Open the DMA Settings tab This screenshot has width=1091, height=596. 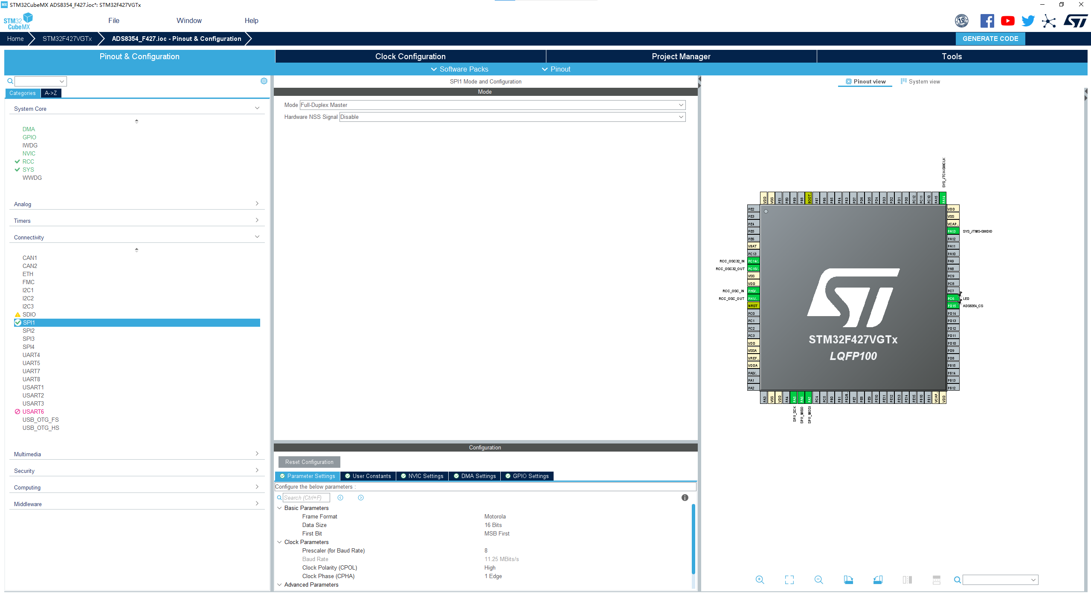(474, 476)
